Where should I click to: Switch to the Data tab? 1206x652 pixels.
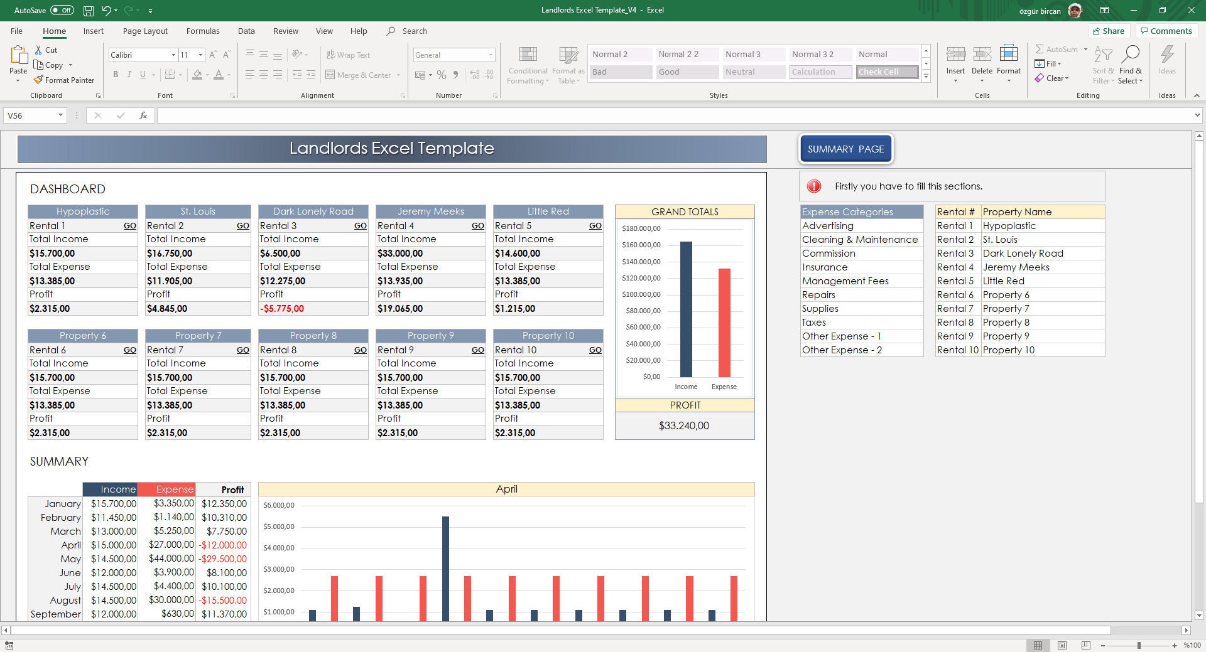[x=246, y=31]
